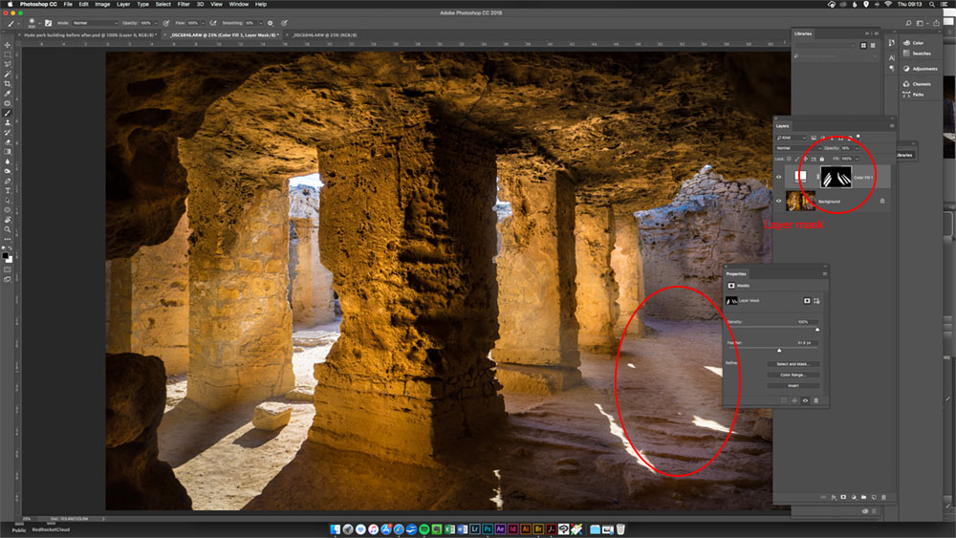This screenshot has height=538, width=956.
Task: Open the Swatches panel
Action: (917, 54)
